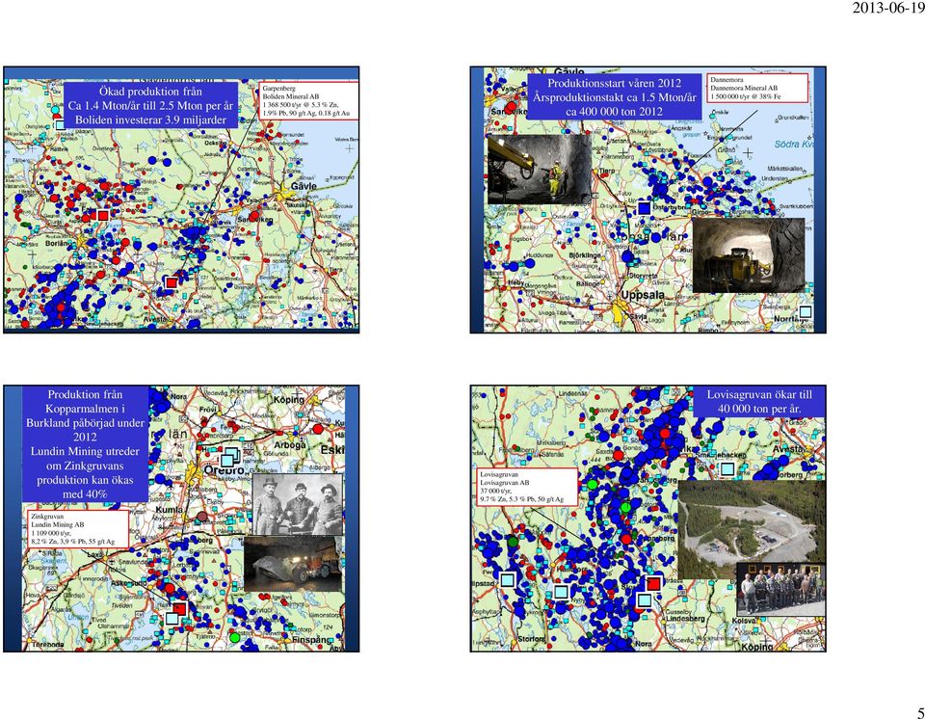The height and width of the screenshot is (719, 925).
Task: Click the light blue square below Avesta, Lovisagruvan map
Action: 727,470
